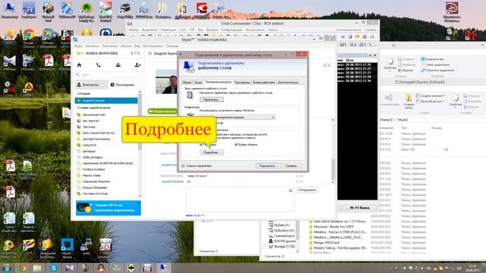Click Снять выделение in Explorer ribbon
This screenshot has height=273, width=486.
(435, 64)
